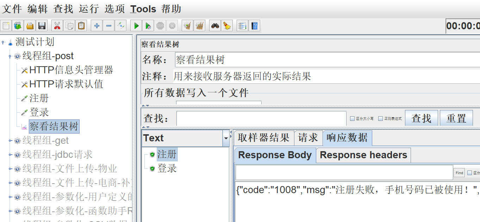This screenshot has height=222, width=480.
Task: Click the Save floppy disk icon
Action: click(x=42, y=26)
